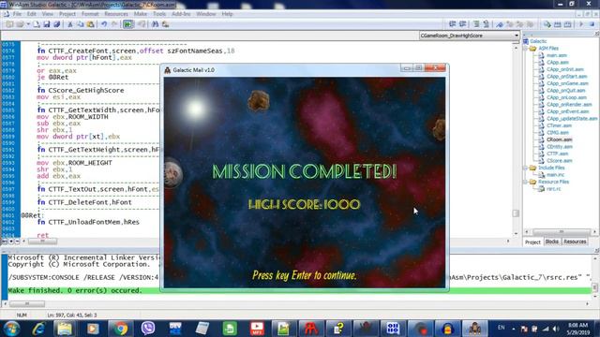
Task: Click the green highlighted toolbar icon
Action: coord(127,24)
